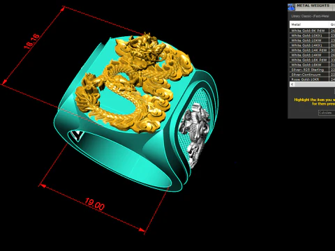Select White Gold 14K PdW row

pyautogui.click(x=312, y=50)
